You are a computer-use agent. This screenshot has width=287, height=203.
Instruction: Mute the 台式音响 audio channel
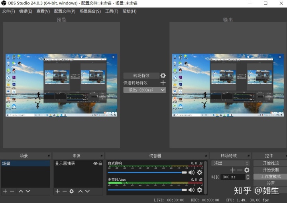point(191,172)
